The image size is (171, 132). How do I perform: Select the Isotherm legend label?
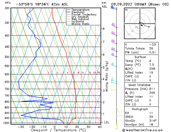click(78, 21)
